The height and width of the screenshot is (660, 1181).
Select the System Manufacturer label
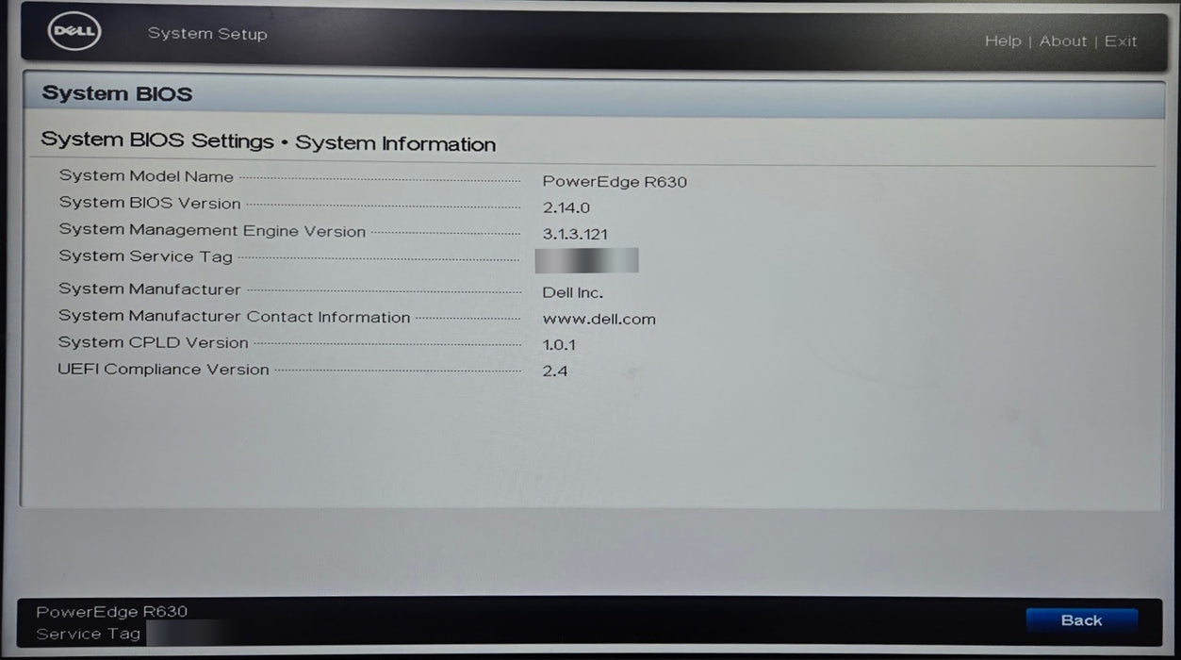pos(150,289)
